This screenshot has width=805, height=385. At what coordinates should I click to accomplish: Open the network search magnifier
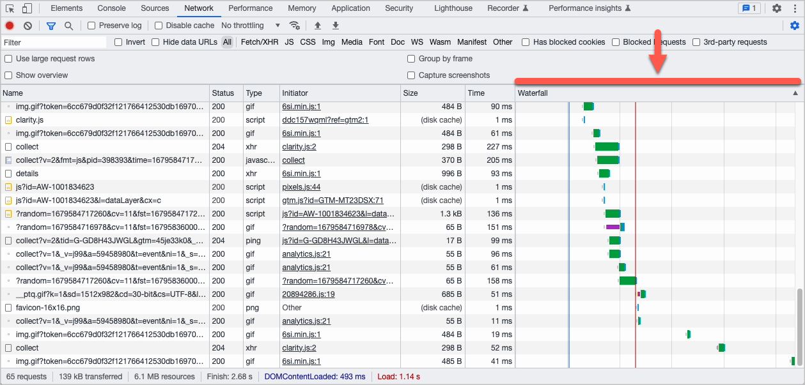pos(68,26)
